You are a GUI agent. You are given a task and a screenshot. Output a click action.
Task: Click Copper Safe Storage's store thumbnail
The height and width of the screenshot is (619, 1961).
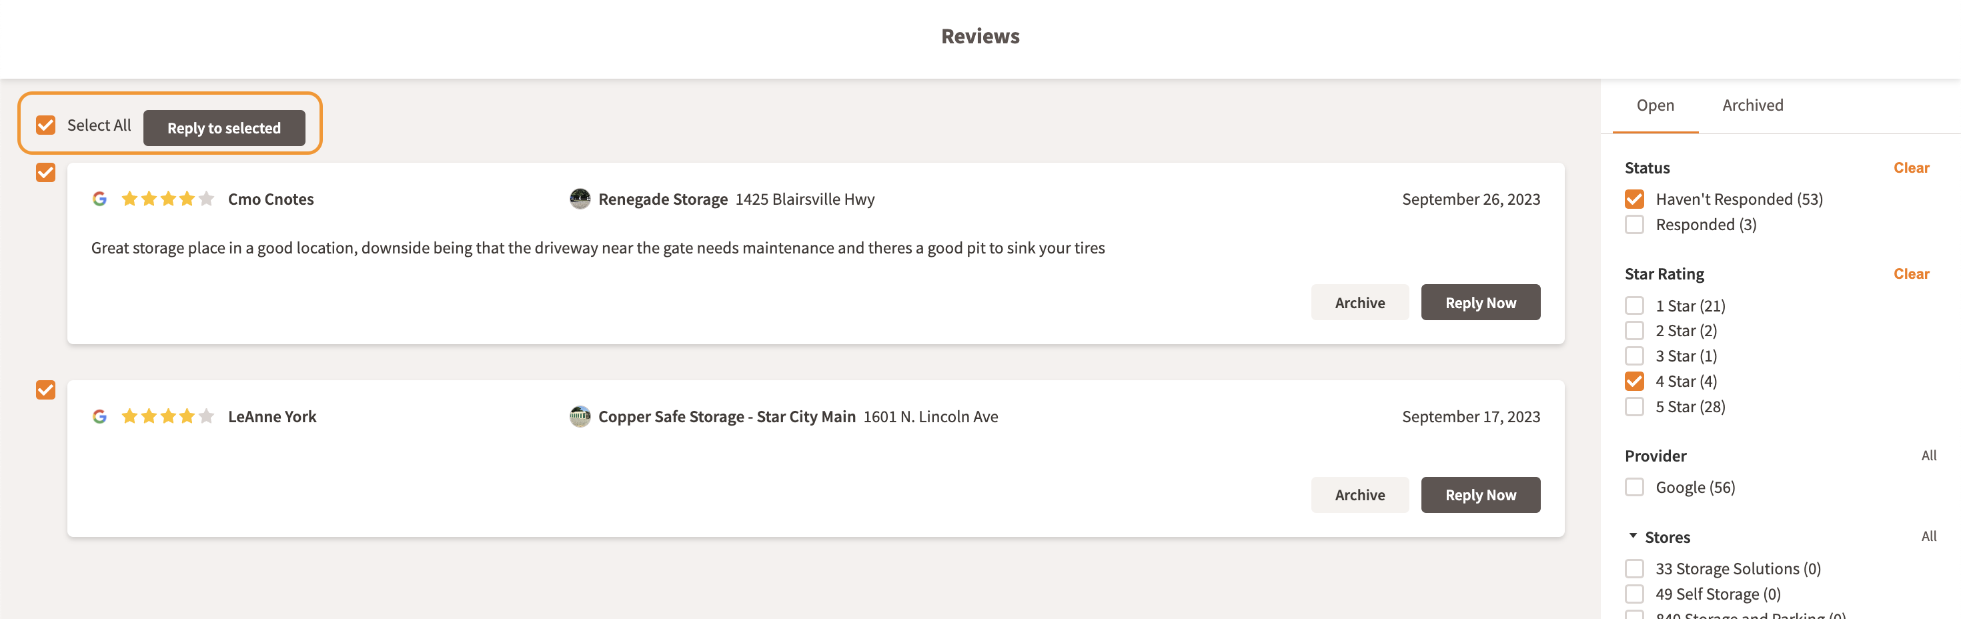(x=581, y=416)
